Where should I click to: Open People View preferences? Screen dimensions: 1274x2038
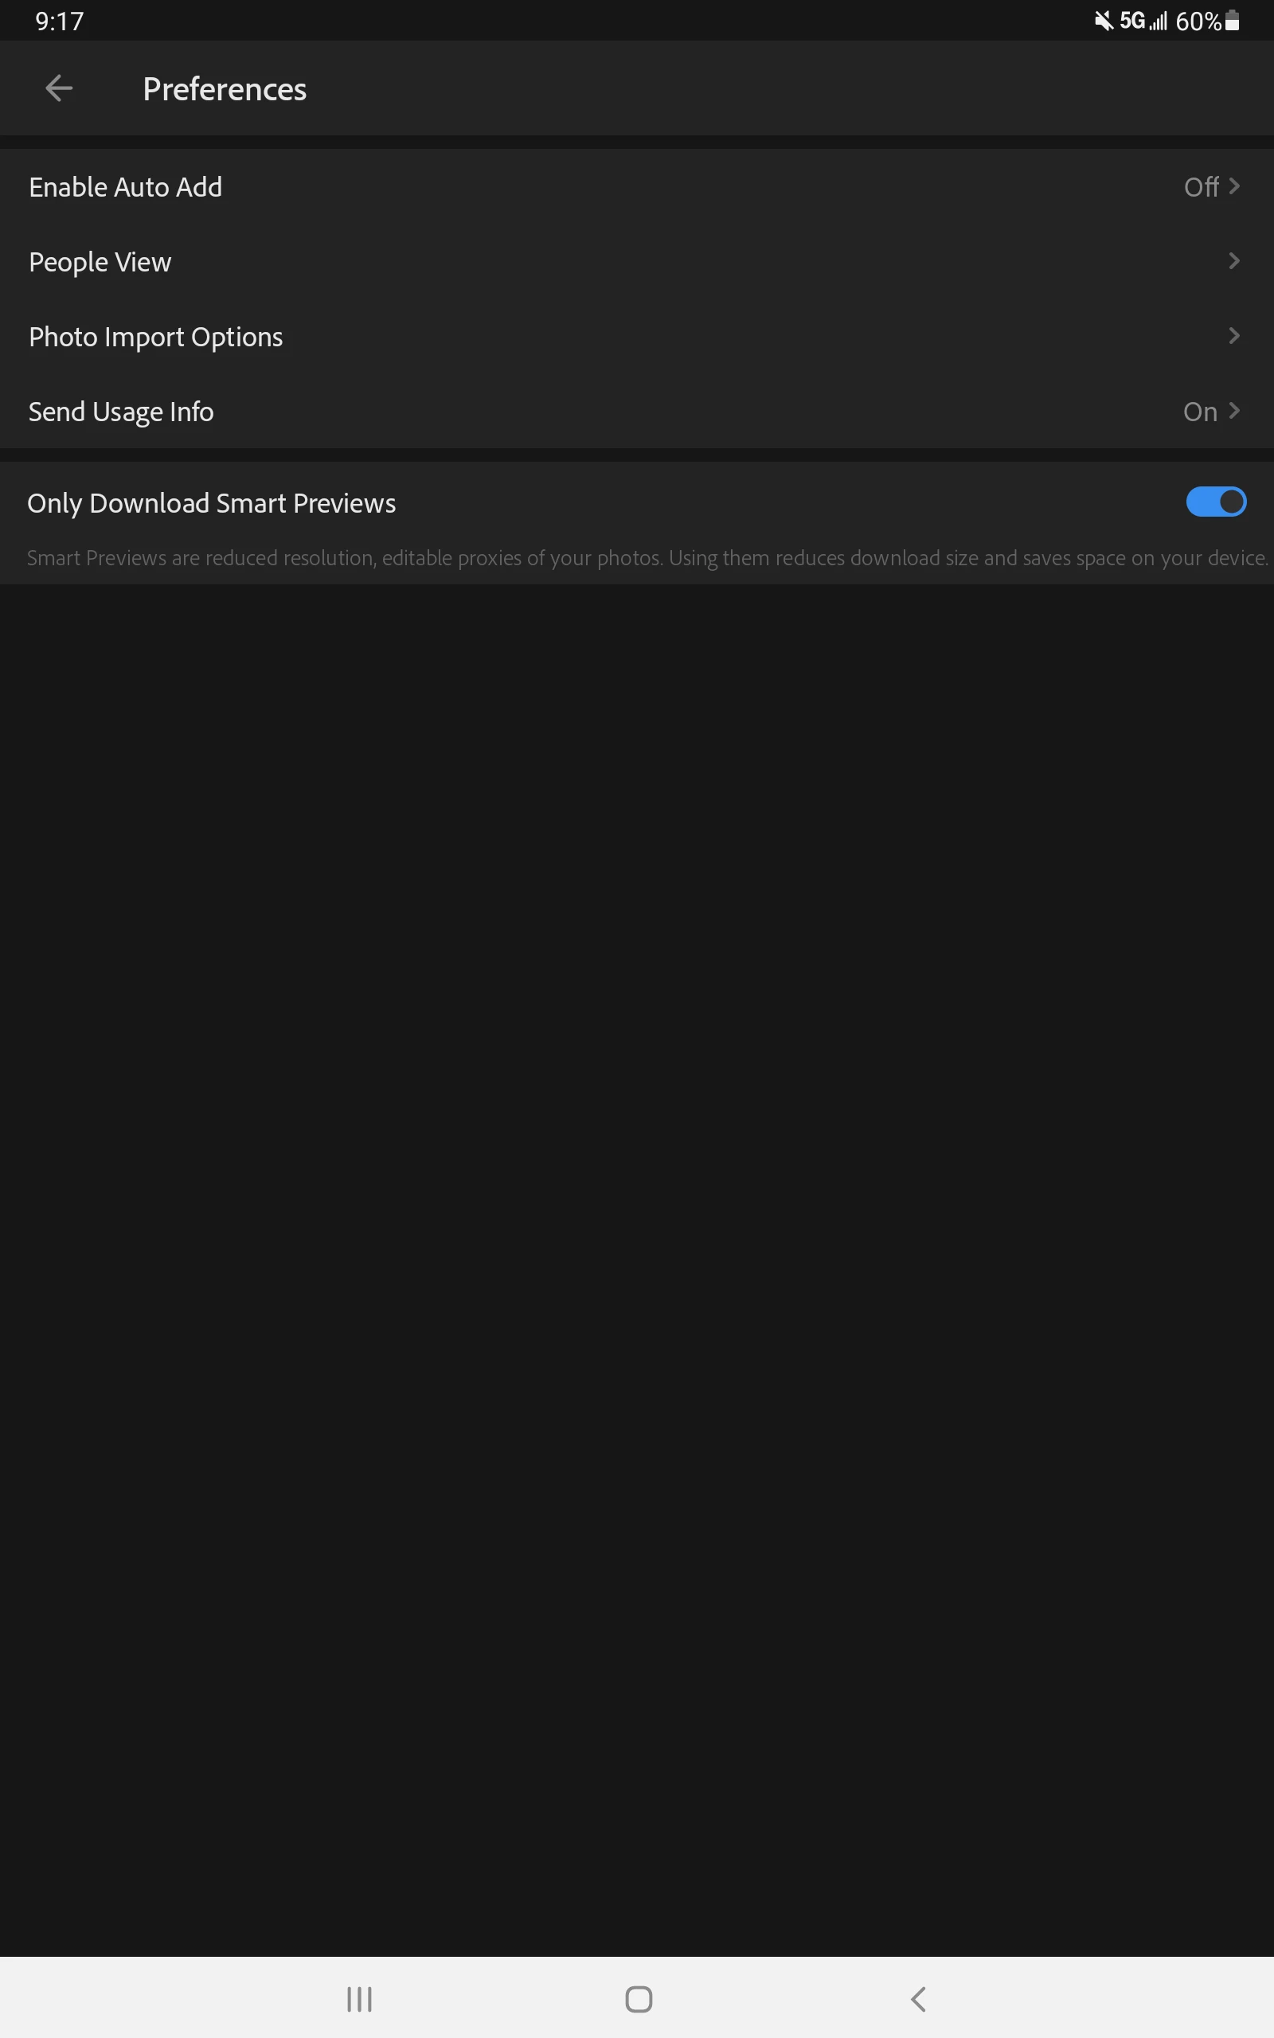637,262
